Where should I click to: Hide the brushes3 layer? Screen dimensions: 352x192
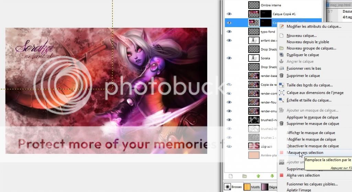click(x=229, y=120)
